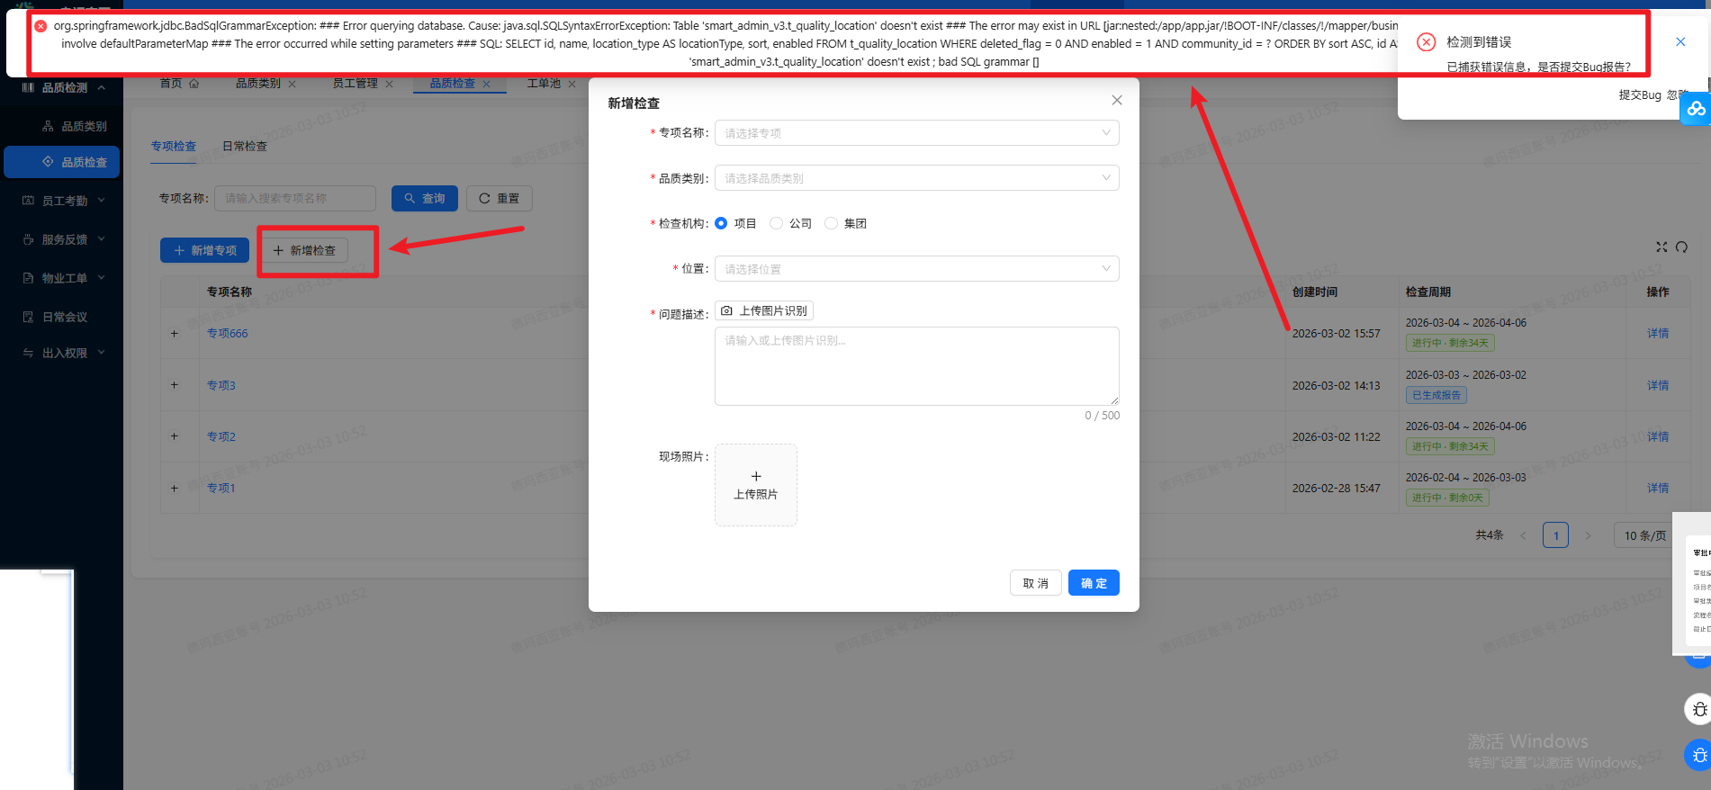Open the 员工管理 tab
This screenshot has width=1711, height=790.
(x=356, y=84)
